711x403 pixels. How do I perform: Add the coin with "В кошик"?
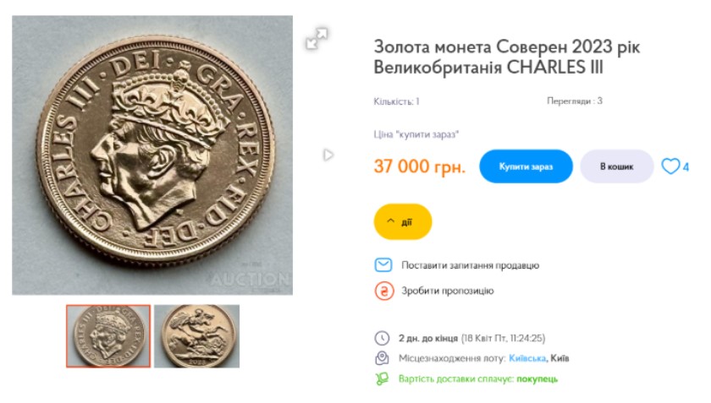click(616, 166)
